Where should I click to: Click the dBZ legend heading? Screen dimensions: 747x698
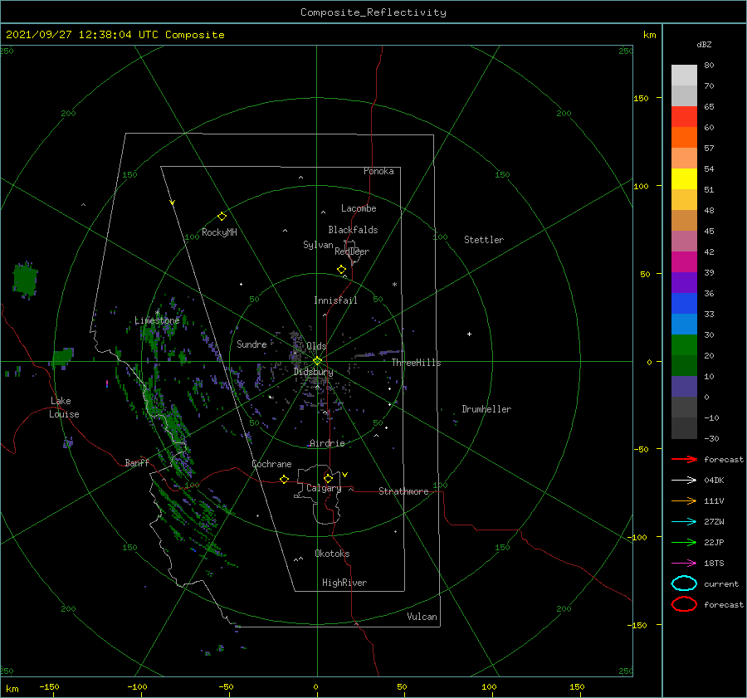(x=704, y=44)
